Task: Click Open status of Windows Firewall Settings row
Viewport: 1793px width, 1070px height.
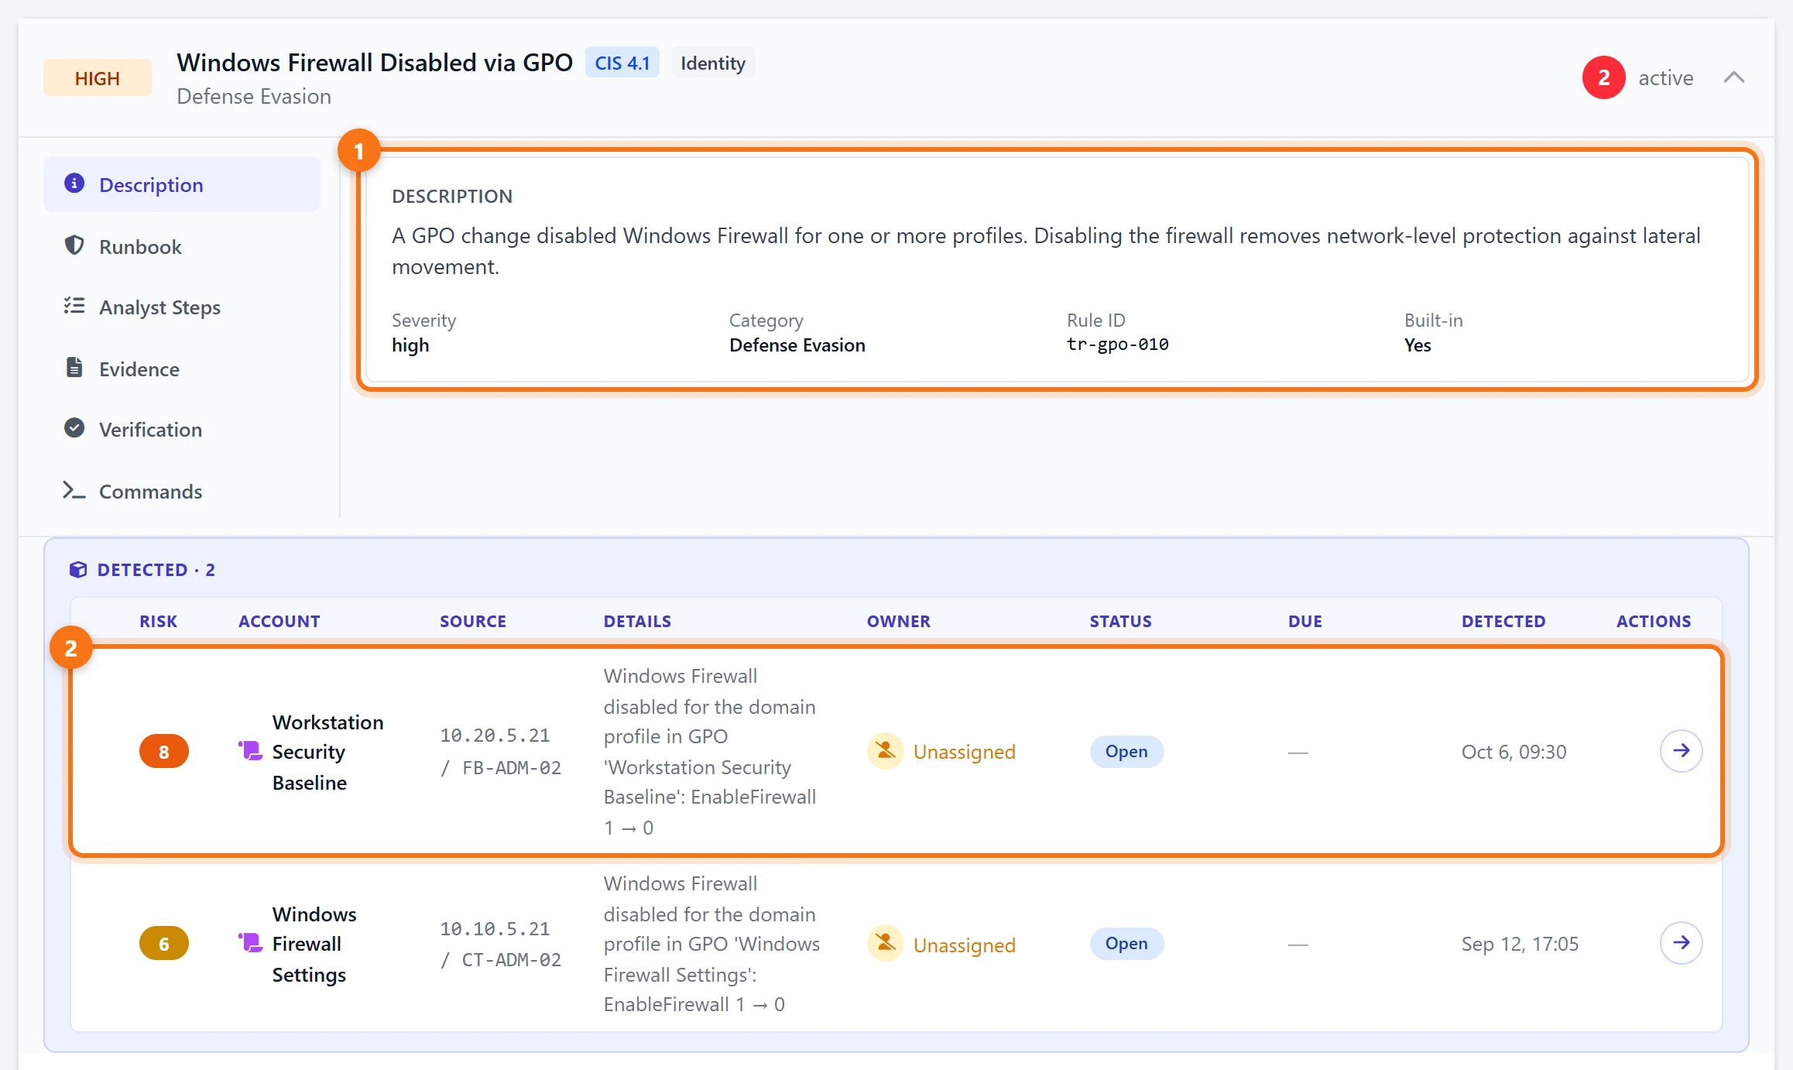Action: tap(1126, 943)
